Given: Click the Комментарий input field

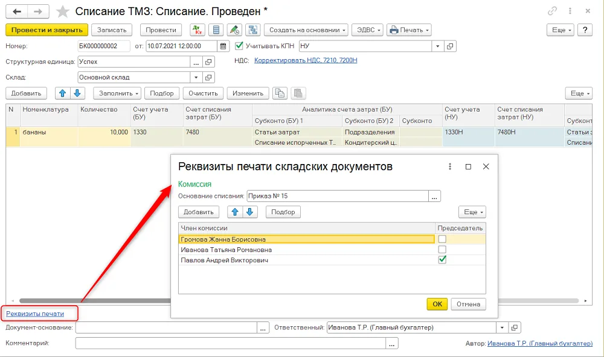Looking at the screenshot, I should pyautogui.click(x=230, y=343).
